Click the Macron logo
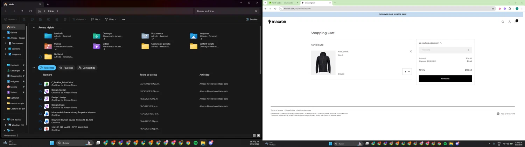The width and height of the screenshot is (525, 147). [x=277, y=22]
